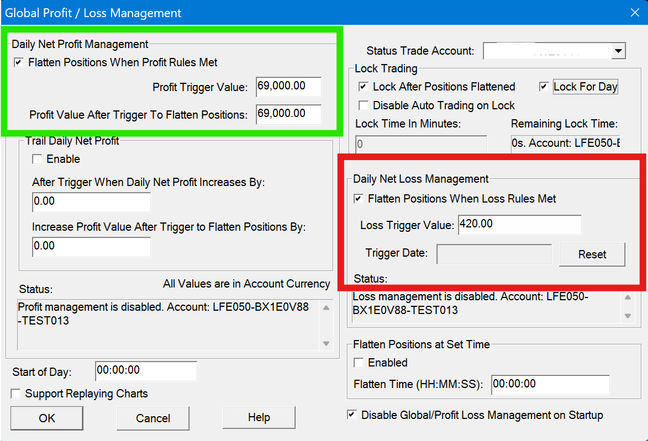Click the Remaining Lock Time field

[x=565, y=144]
